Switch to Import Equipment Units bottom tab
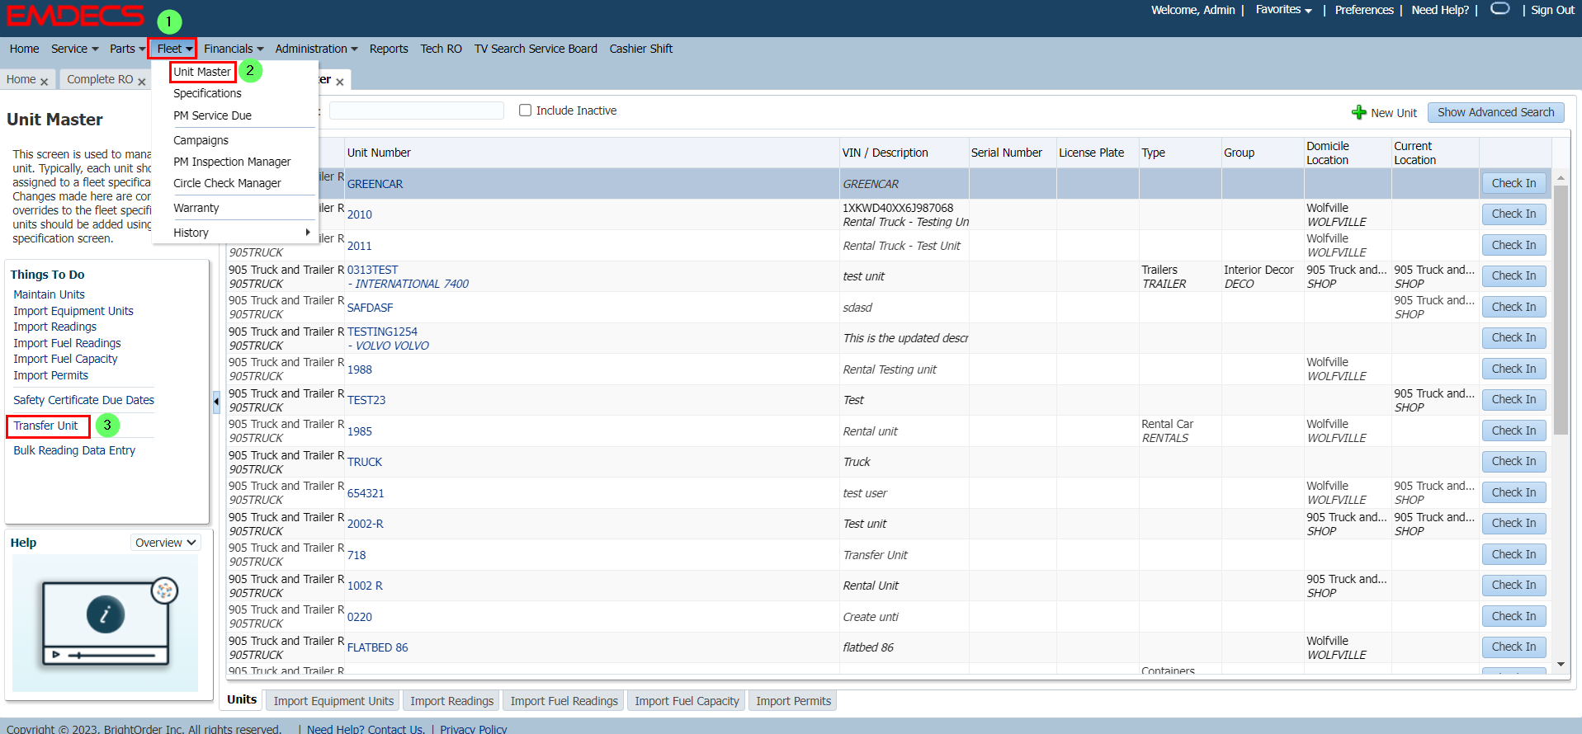The height and width of the screenshot is (734, 1582). point(333,701)
